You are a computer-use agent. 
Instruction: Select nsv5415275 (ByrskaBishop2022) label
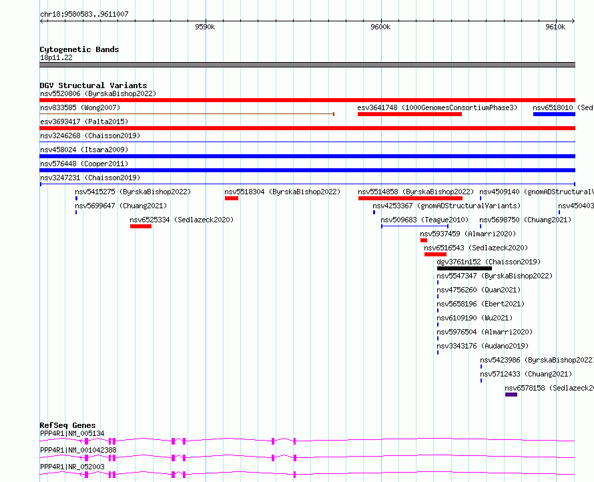(133, 192)
